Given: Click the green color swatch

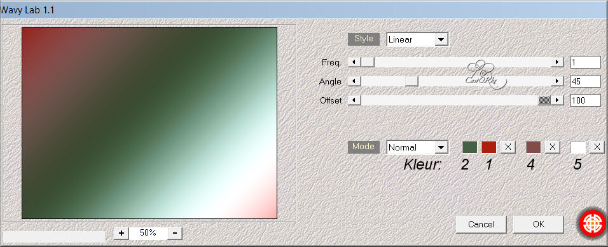Looking at the screenshot, I should click(470, 147).
